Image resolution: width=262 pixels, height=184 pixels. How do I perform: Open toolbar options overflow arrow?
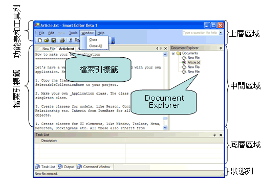[113, 41]
